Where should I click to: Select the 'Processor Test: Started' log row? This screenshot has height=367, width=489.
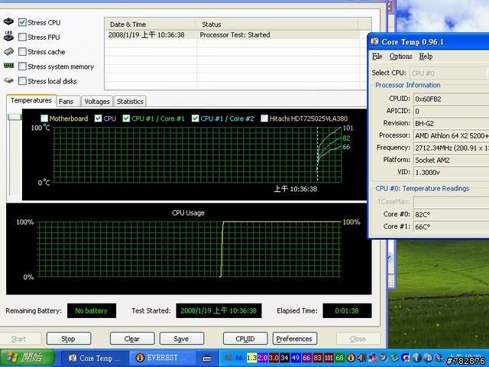[x=232, y=34]
